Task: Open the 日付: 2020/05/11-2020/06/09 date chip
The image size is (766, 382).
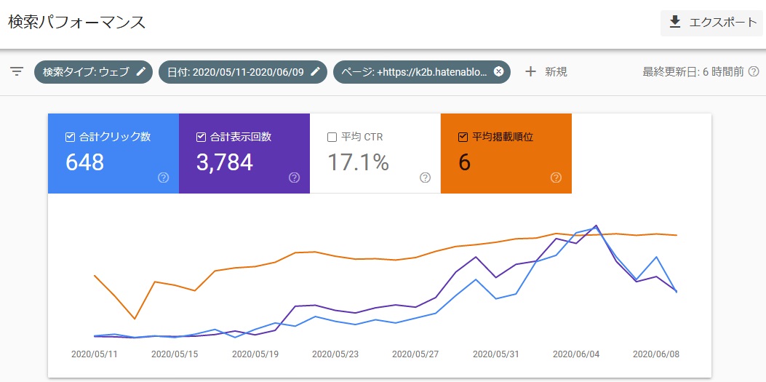Action: (x=243, y=72)
